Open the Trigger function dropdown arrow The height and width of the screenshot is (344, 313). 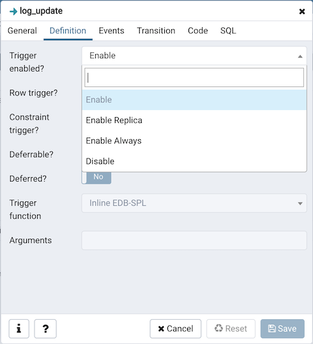click(x=300, y=203)
